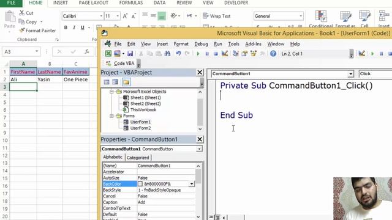This screenshot has width=392, height=220.
Task: Run the Sub with the green play icon
Action: point(198,53)
